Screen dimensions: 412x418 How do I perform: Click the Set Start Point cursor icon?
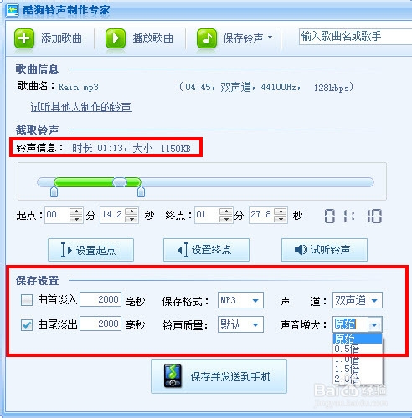coord(66,250)
